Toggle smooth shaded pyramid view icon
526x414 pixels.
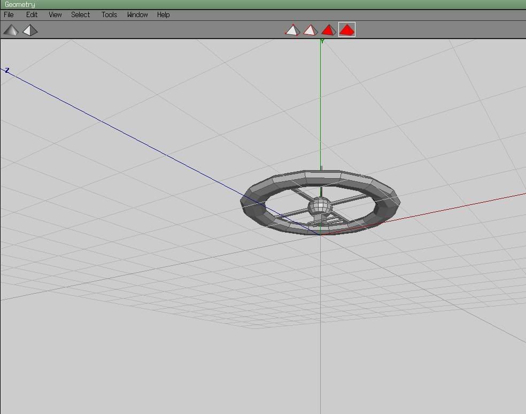[11, 30]
